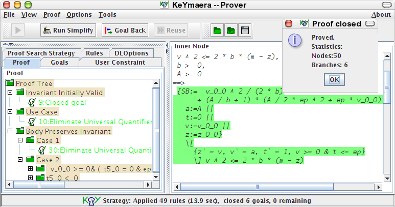Click the KeY icon in dialog title
395x207 pixels.
[304, 23]
